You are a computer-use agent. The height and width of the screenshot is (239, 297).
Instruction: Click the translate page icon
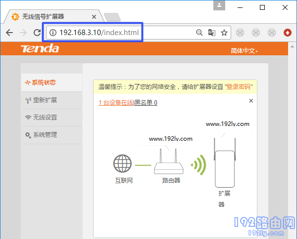click(x=212, y=33)
